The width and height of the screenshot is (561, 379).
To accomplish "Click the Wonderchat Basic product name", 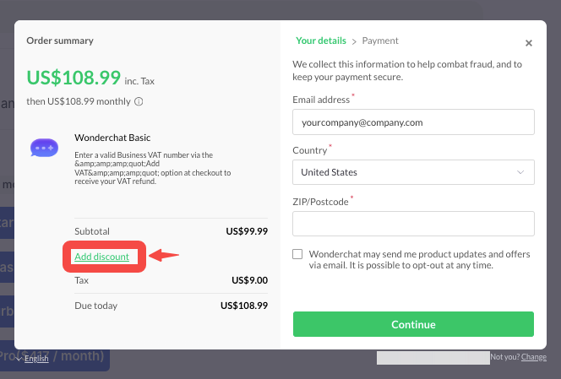I will [x=112, y=137].
